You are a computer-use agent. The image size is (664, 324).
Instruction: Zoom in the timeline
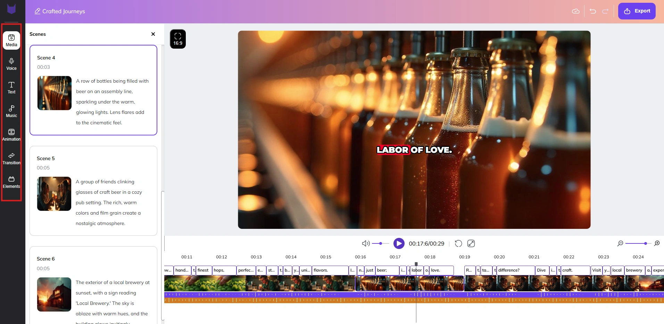click(657, 243)
